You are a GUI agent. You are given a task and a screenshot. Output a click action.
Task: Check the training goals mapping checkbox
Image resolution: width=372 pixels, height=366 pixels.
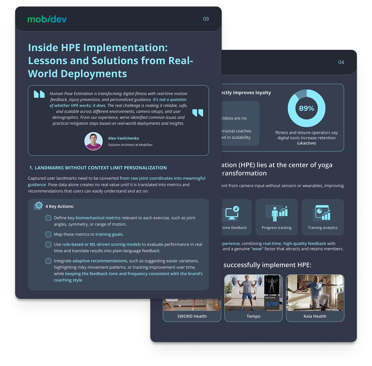[x=48, y=234]
